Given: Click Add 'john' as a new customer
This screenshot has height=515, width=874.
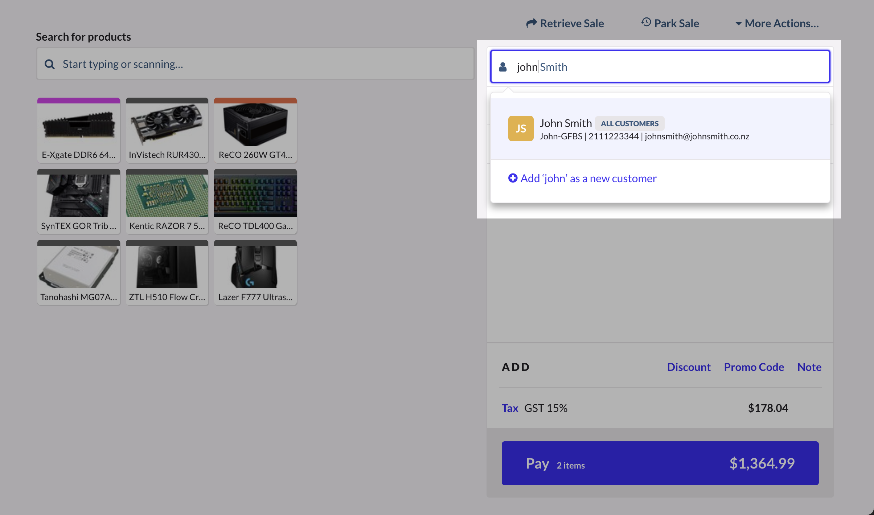Looking at the screenshot, I should pyautogui.click(x=588, y=178).
